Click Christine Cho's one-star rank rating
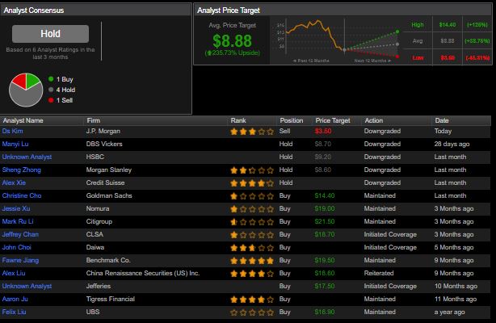 click(252, 196)
